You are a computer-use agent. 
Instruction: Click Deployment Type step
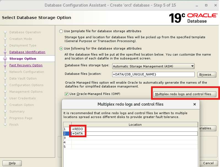pyautogui.click(x=23, y=45)
